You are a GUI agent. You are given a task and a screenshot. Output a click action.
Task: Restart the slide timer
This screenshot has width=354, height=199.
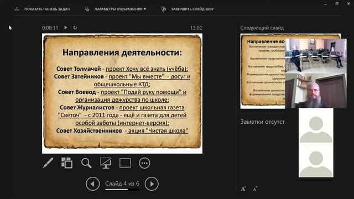pyautogui.click(x=75, y=28)
